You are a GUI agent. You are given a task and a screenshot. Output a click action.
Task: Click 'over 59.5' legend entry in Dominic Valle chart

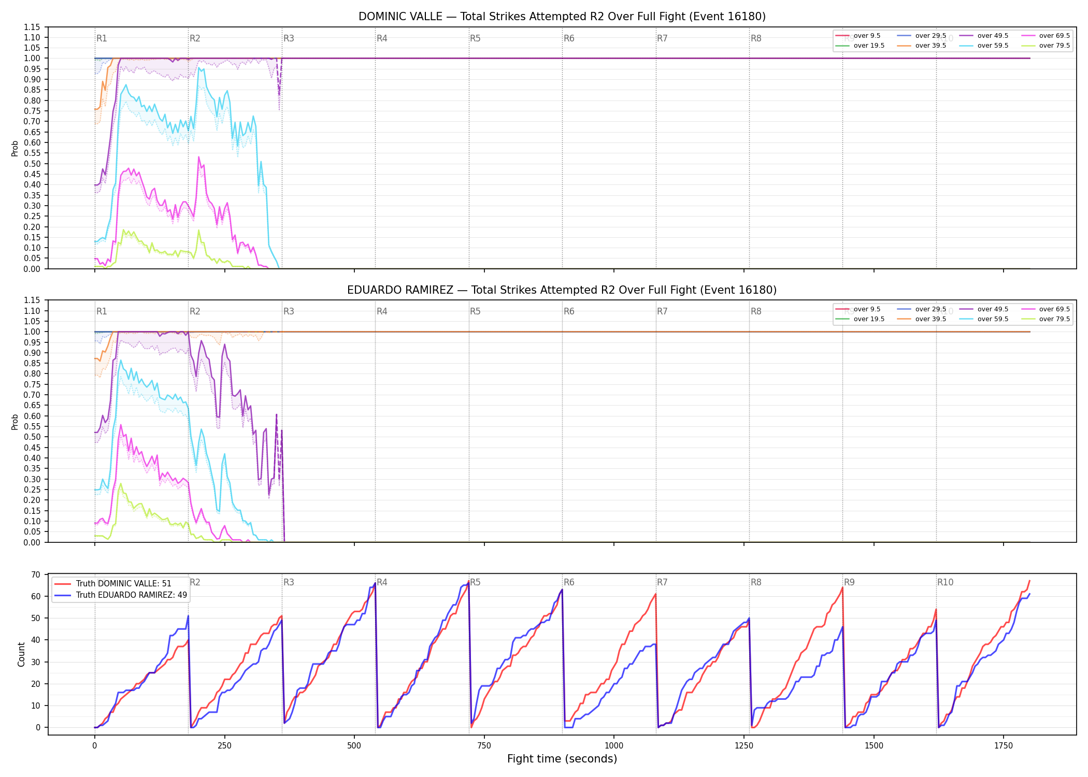click(x=983, y=46)
